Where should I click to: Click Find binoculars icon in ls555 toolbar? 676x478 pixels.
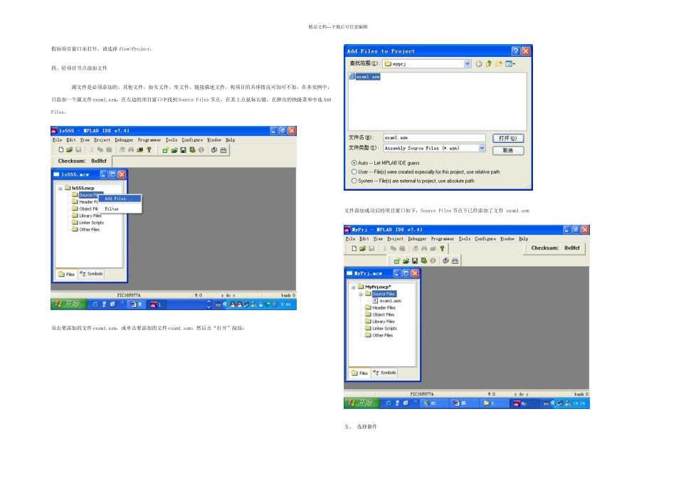pyautogui.click(x=131, y=150)
